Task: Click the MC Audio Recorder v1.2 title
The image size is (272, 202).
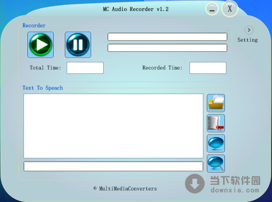Action: (x=136, y=9)
